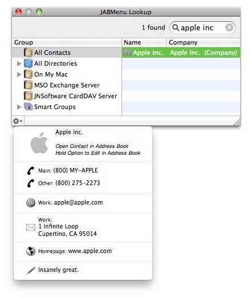Select the All Contacts group row

click(x=67, y=53)
